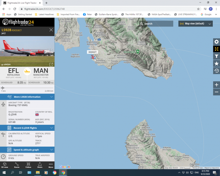Open Windows taskbar search
This screenshot has height=176, width=220.
pyautogui.click(x=12, y=173)
